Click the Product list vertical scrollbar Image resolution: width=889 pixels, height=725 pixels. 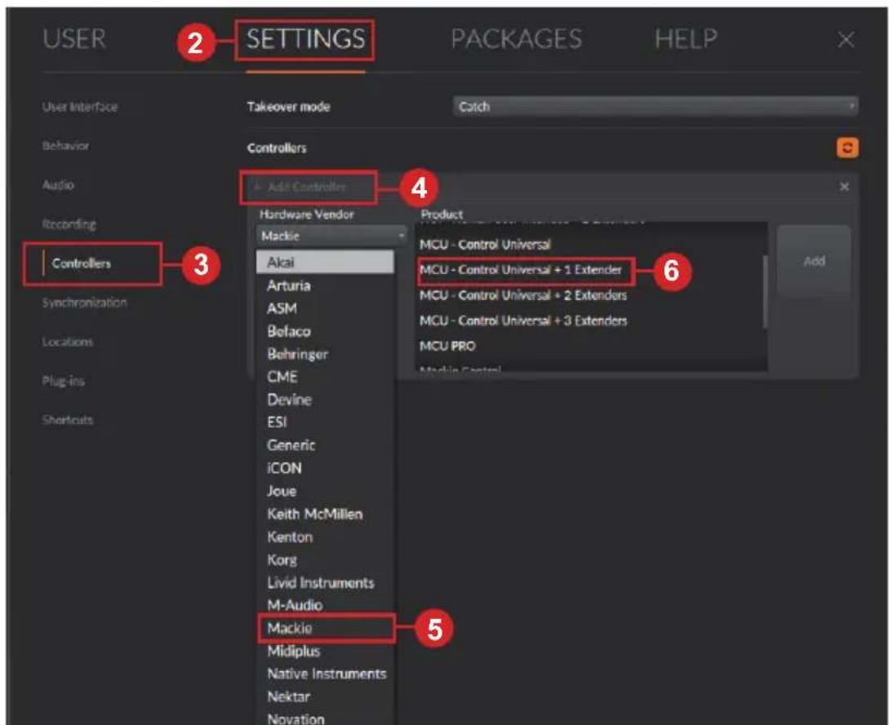click(765, 292)
